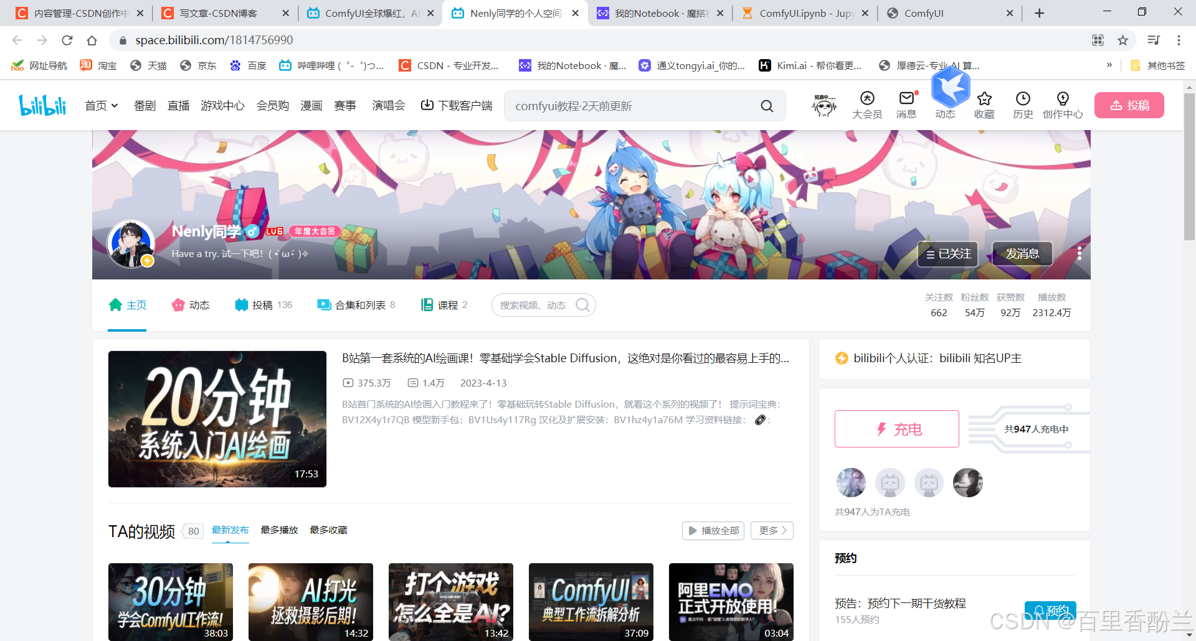This screenshot has width=1196, height=641.
Task: Click 更多 to see more videos
Action: coord(772,530)
